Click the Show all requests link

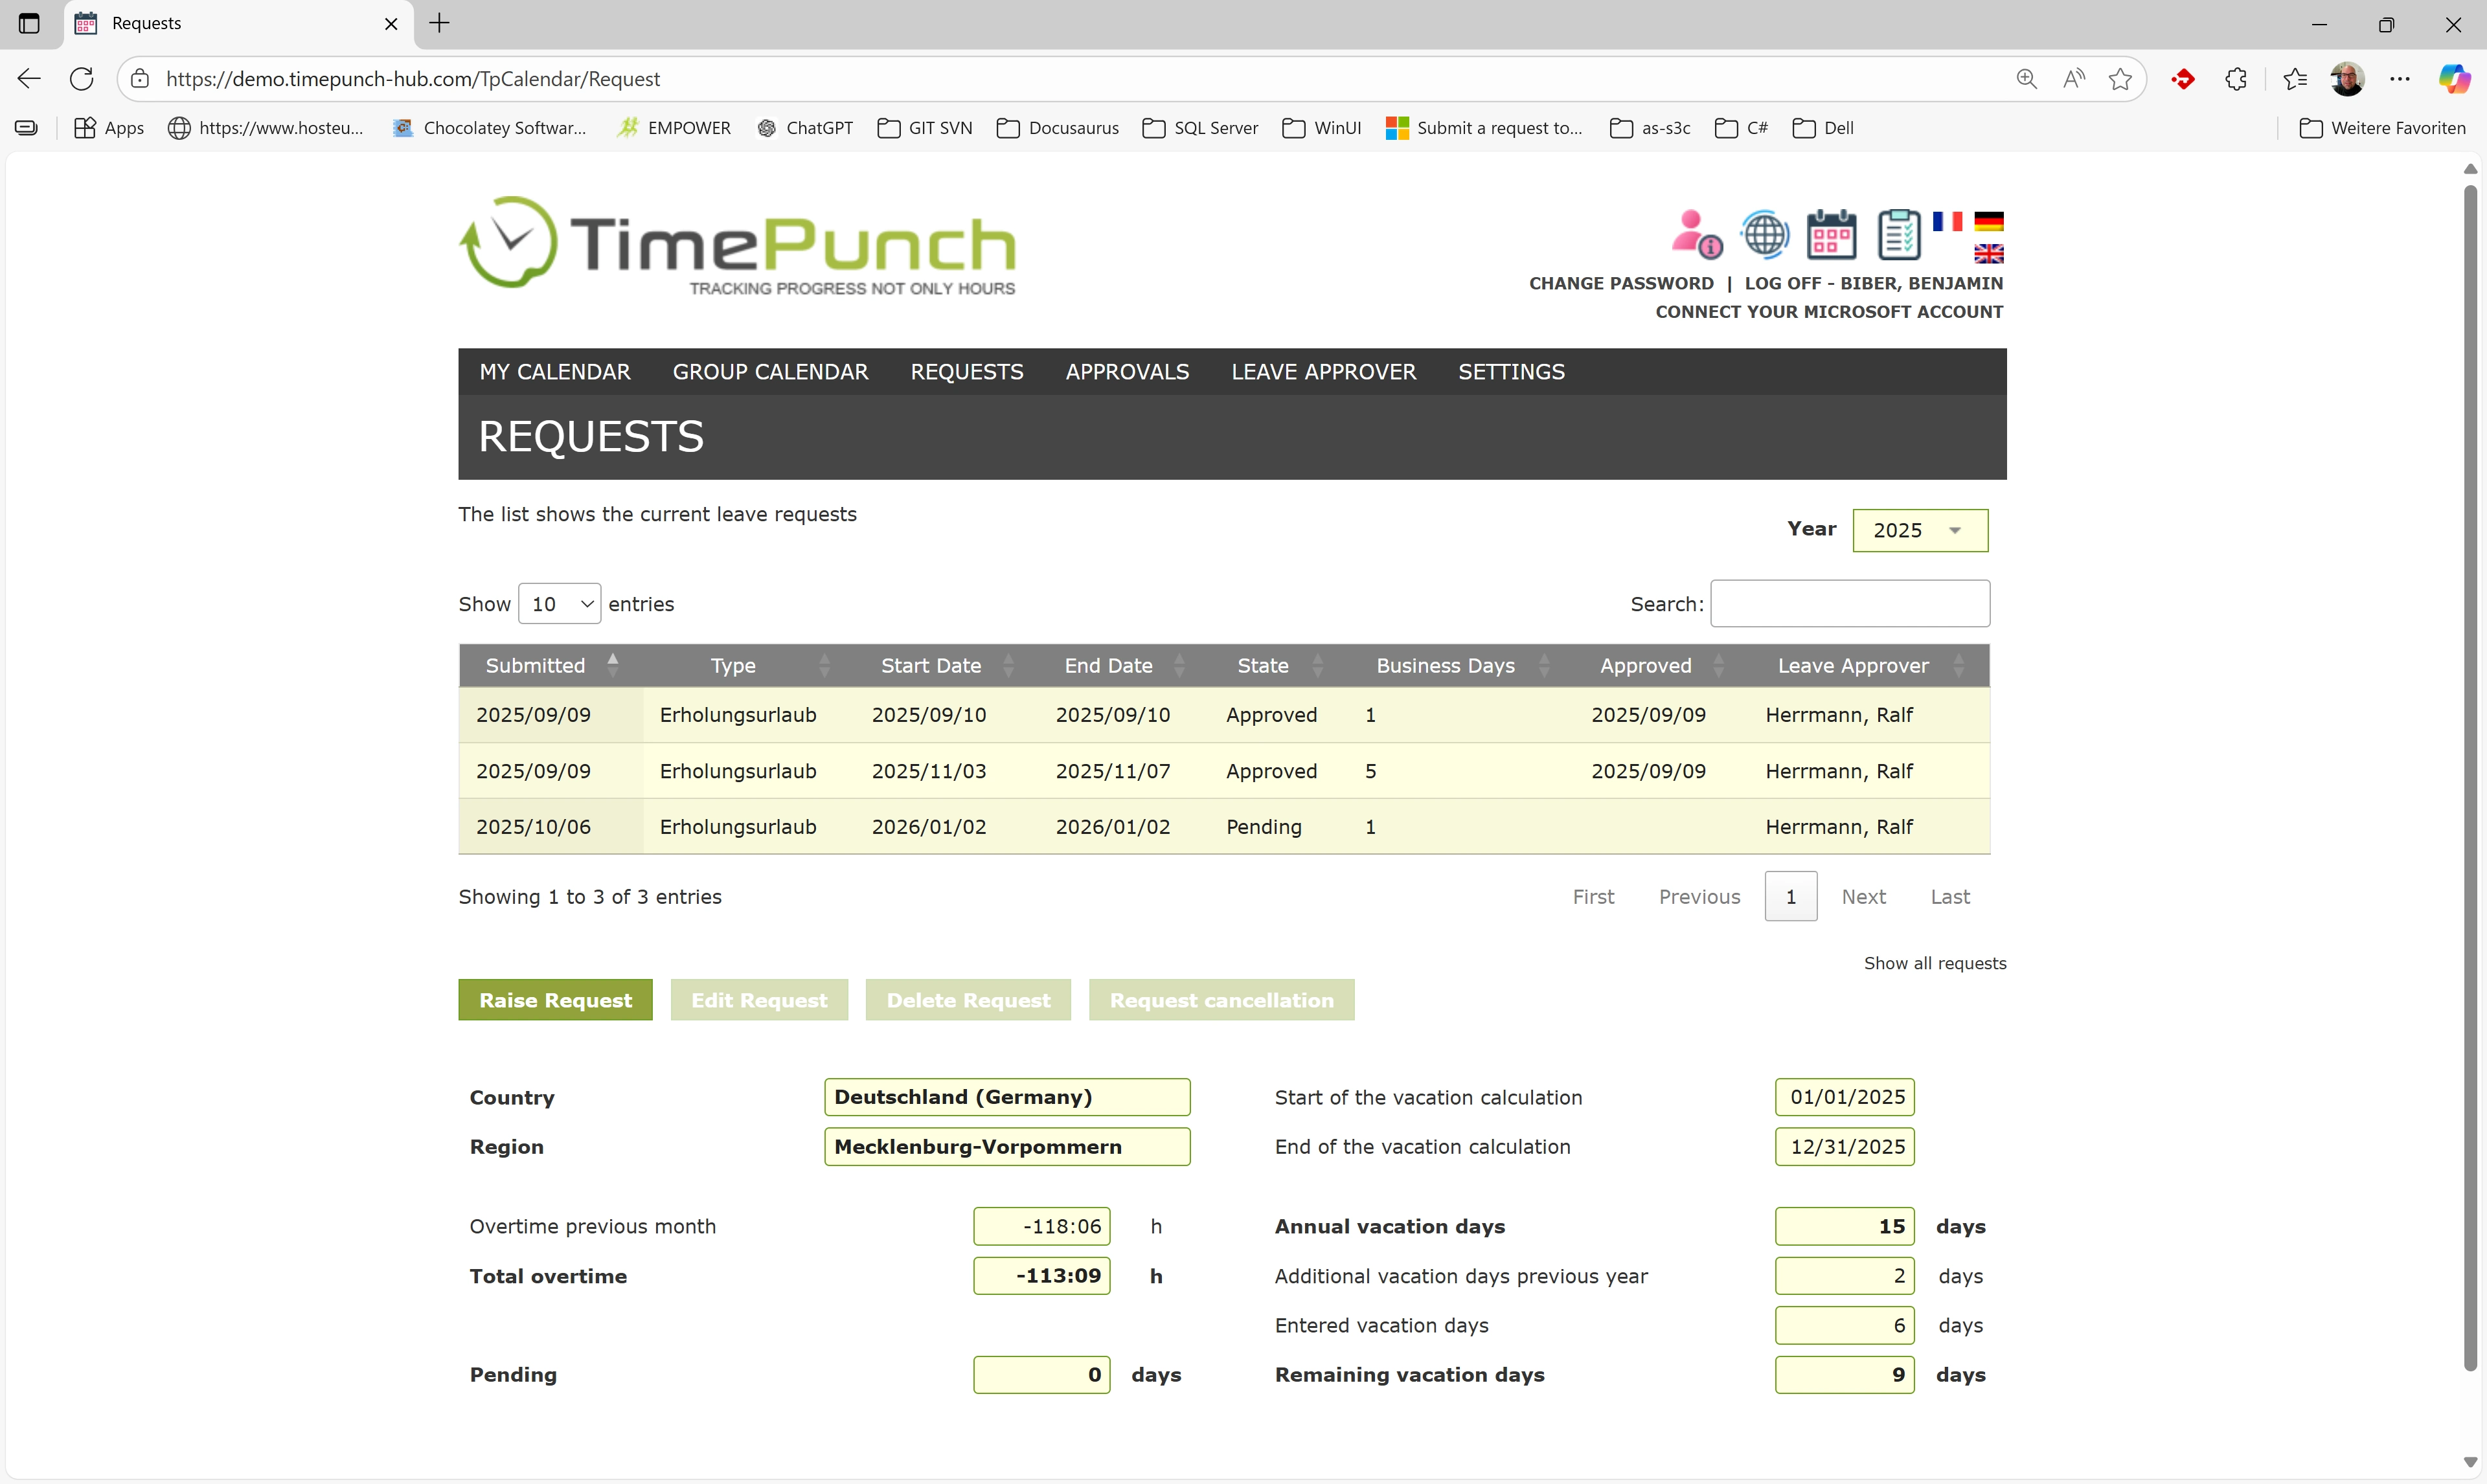1934,963
